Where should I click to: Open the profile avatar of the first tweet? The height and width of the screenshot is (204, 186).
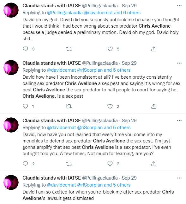coord(11,10)
